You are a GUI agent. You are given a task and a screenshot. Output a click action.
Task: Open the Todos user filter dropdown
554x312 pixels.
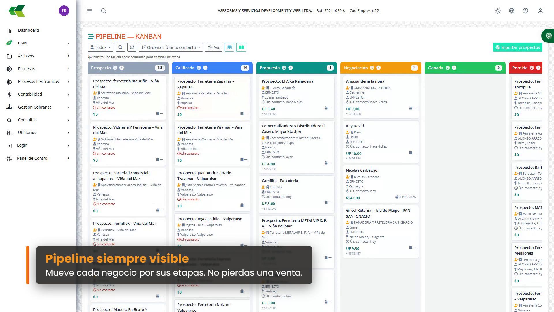(100, 47)
